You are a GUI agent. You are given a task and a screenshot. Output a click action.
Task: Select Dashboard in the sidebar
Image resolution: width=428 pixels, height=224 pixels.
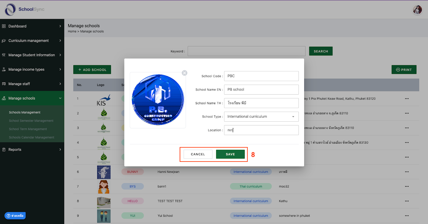tap(32, 26)
